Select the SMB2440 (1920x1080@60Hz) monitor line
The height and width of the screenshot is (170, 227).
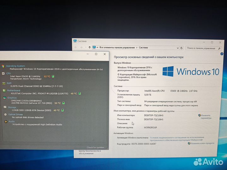click(x=26, y=101)
